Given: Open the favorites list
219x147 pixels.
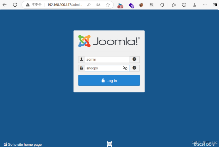Looking at the screenshot, I should point(174,5).
